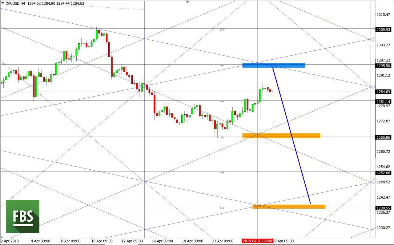The height and width of the screenshot is (245, 394).
Task: Click the OHLC values 1284.62 1284.90 1284.44 1284.63
Action: tap(56, 3)
